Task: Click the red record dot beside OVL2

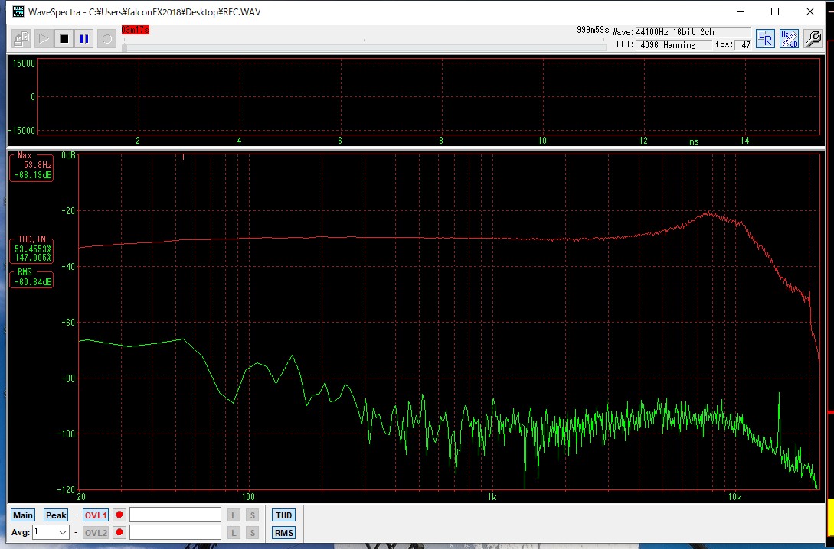Action: point(119,533)
